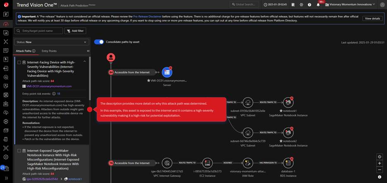387x183 pixels.
Task: Select the database-1 RDS Instance node icon
Action: click(x=288, y=163)
